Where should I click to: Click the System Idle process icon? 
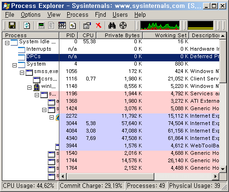coord(14,42)
